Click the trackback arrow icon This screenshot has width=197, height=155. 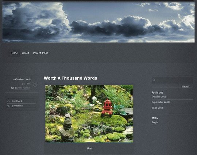pos(8,101)
